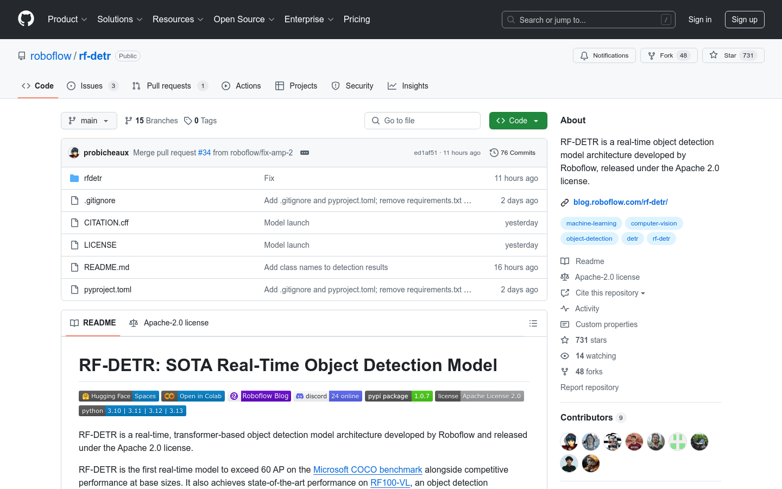Open the Product menu in header
This screenshot has height=489, width=782.
click(x=67, y=20)
